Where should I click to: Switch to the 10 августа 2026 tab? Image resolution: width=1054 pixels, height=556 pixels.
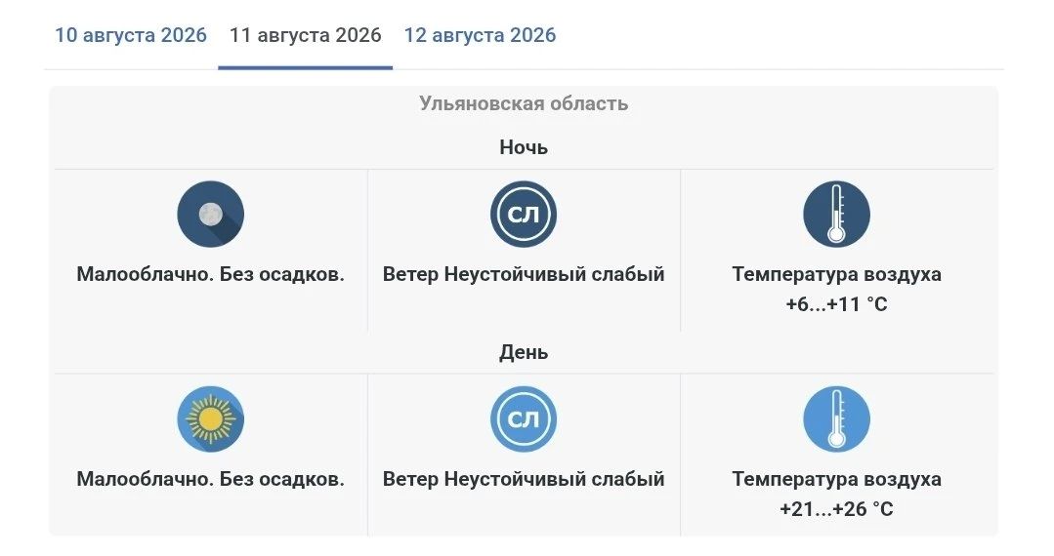coord(130,35)
